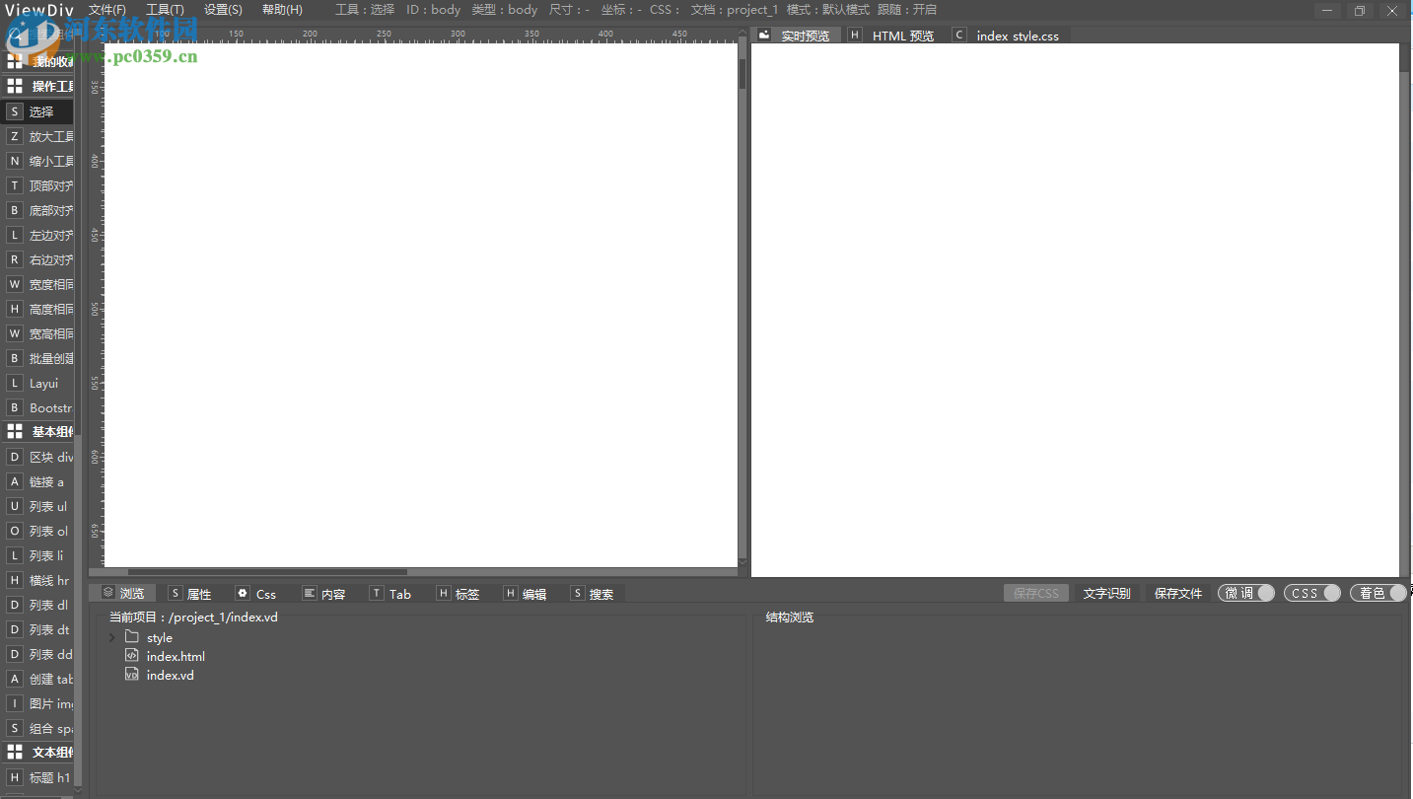Collapse the 基本组件 section
This screenshot has height=799, width=1413.
(x=37, y=431)
